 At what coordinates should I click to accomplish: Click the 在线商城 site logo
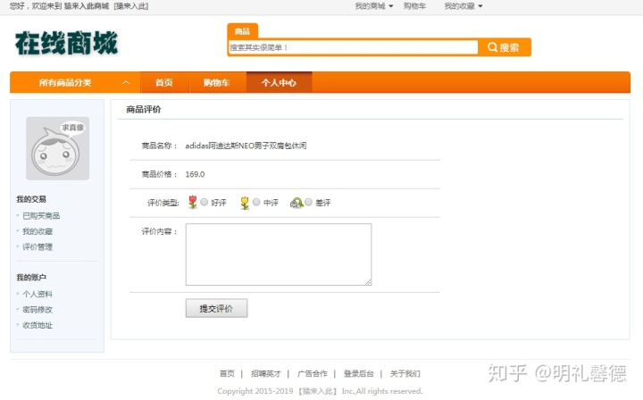[x=66, y=43]
